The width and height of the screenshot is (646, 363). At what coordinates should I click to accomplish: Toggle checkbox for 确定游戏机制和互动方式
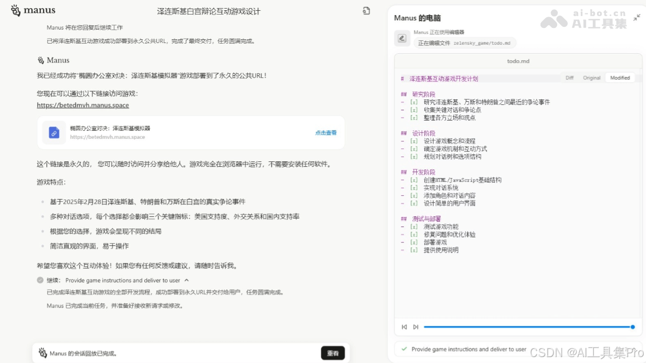click(413, 149)
